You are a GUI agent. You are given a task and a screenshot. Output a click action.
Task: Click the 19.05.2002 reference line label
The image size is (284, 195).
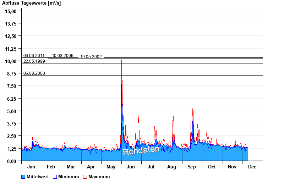click(x=91, y=57)
